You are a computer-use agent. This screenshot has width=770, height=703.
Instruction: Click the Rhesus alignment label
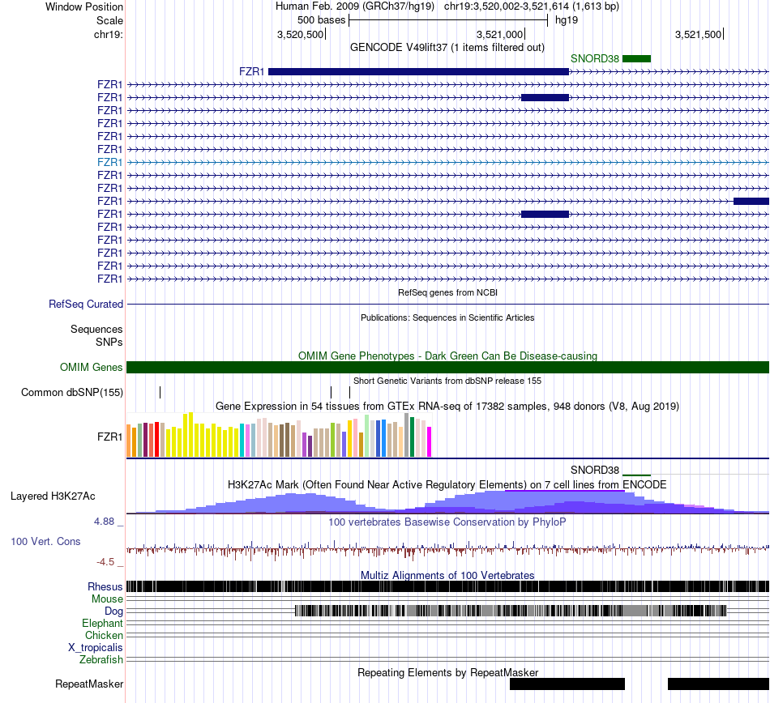[105, 586]
